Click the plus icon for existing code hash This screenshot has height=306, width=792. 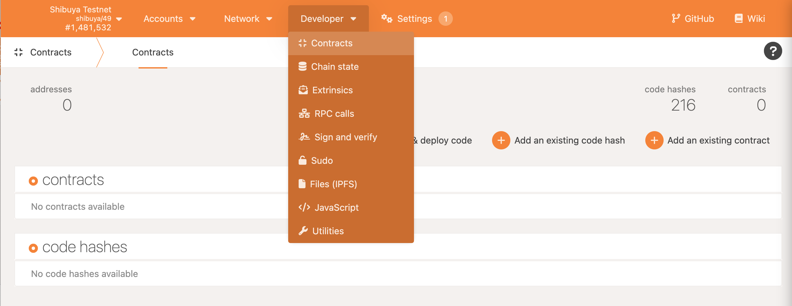501,140
